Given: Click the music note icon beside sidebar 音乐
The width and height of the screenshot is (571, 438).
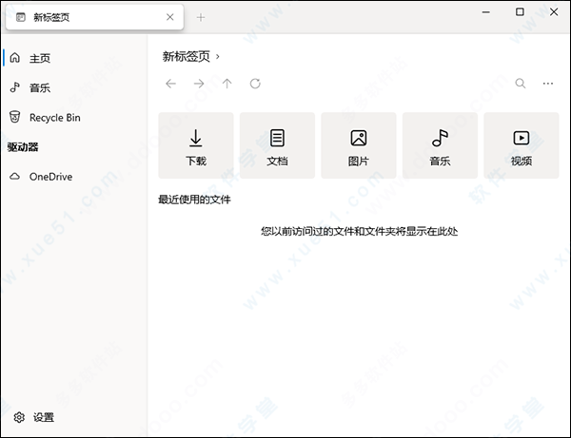Looking at the screenshot, I should [x=14, y=87].
